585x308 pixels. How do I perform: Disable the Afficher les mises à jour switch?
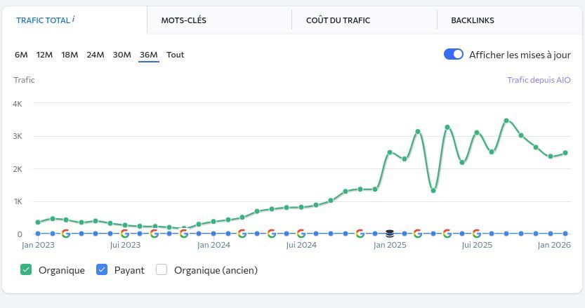(454, 55)
